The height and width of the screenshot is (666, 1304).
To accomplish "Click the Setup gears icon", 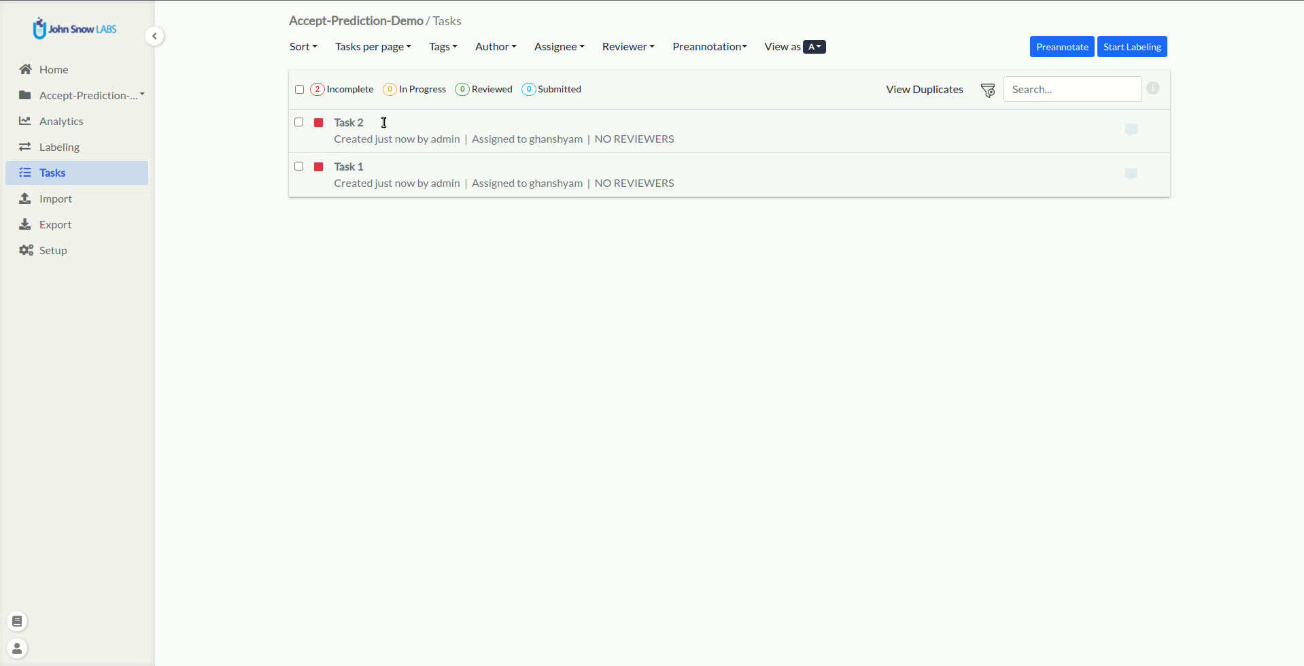I will click(26, 250).
